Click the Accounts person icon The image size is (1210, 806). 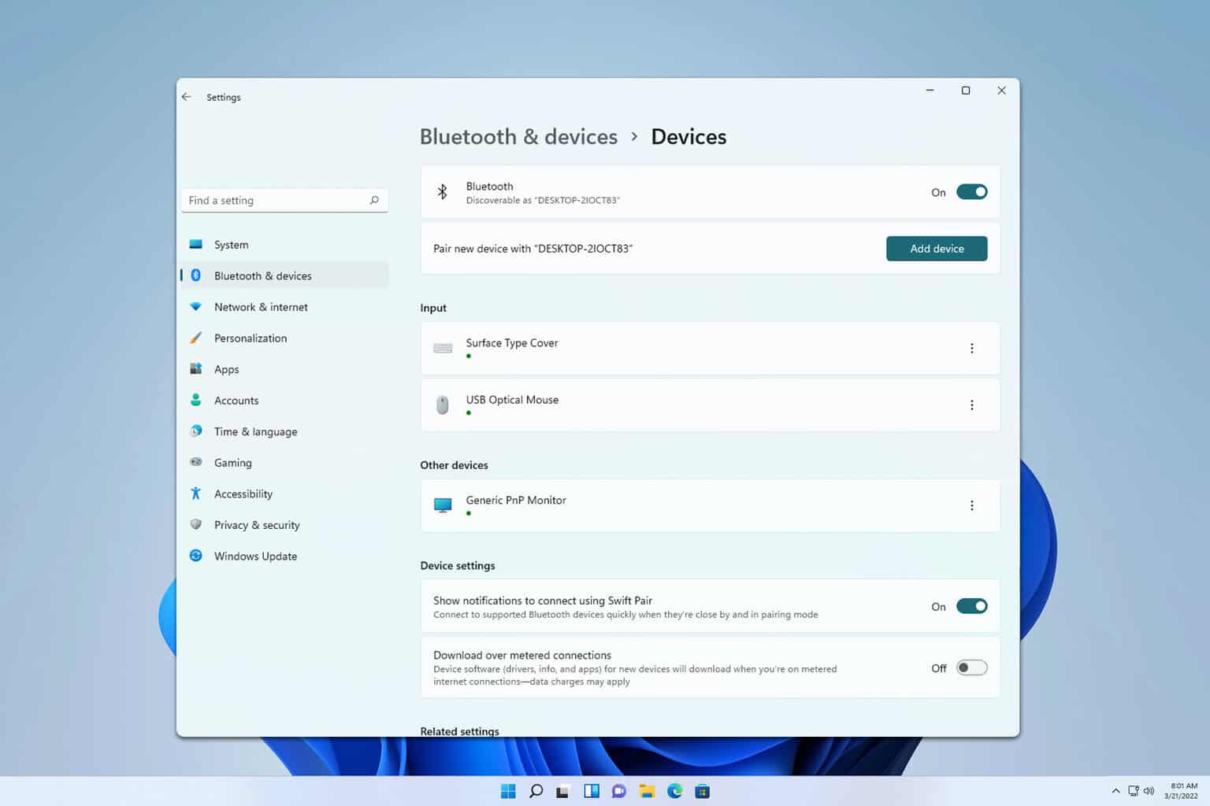[196, 400]
